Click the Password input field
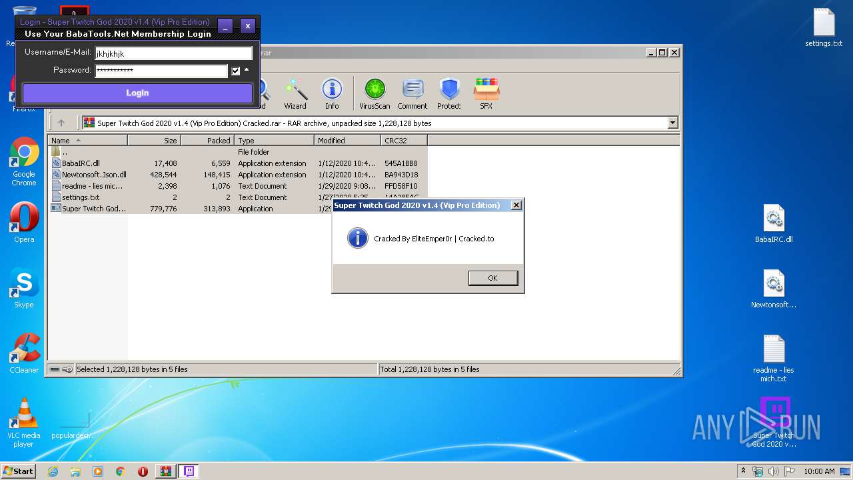Viewport: 853px width, 480px height. tap(161, 71)
